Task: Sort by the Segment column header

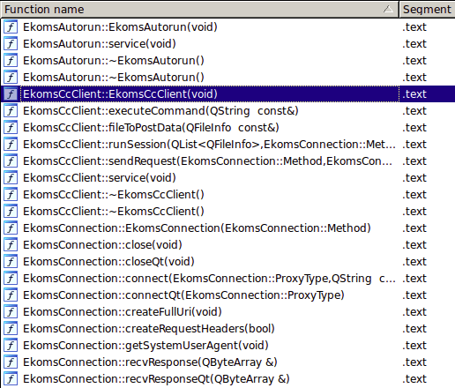Action: point(427,10)
